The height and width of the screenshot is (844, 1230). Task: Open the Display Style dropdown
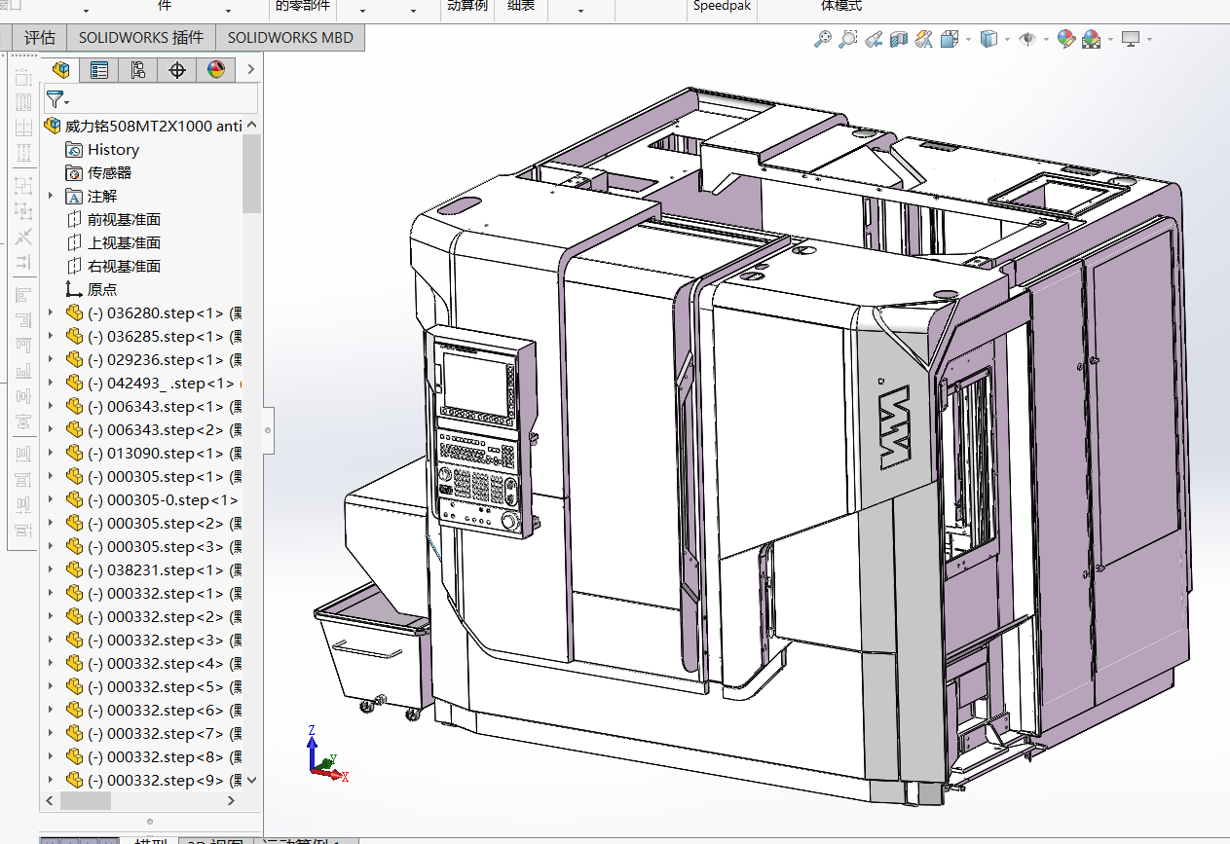click(x=1009, y=40)
